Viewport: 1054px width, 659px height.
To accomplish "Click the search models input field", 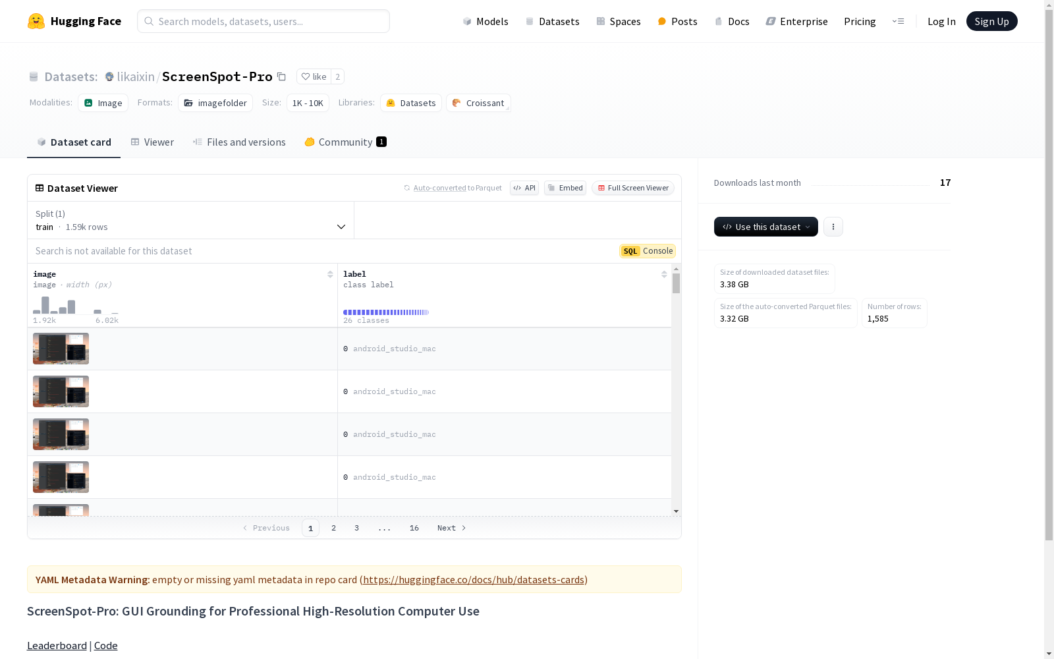I will tap(263, 21).
